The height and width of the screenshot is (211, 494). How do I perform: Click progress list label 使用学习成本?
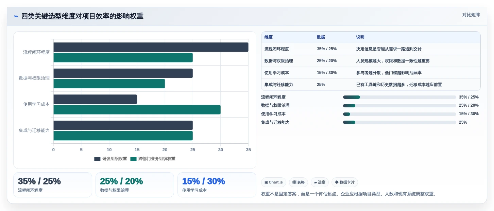pyautogui.click(x=273, y=114)
